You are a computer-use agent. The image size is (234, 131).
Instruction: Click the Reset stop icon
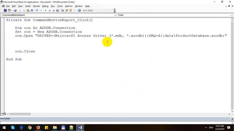pos(54,11)
